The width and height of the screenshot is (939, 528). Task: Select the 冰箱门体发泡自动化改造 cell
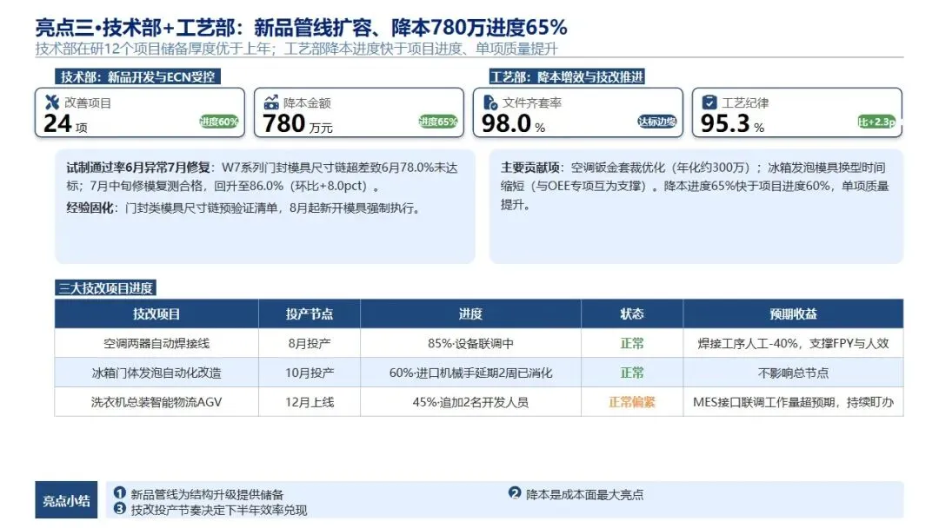(x=156, y=373)
